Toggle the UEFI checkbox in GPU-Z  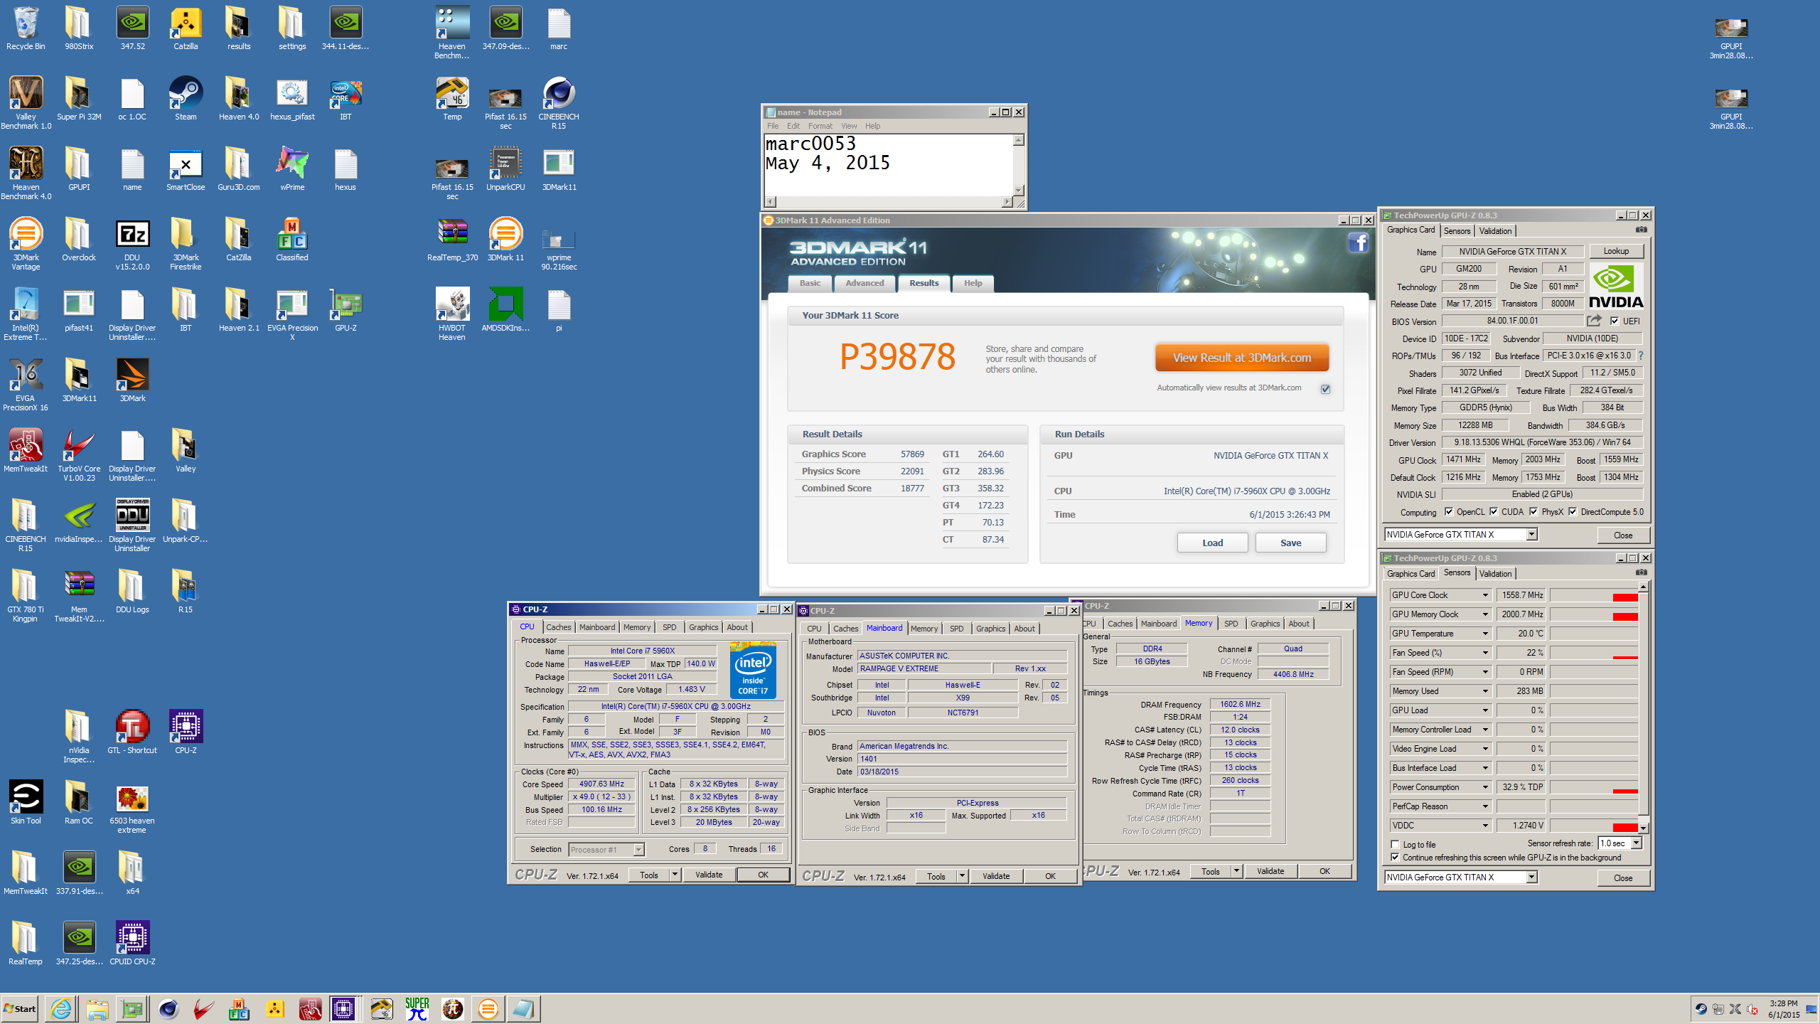[1615, 321]
